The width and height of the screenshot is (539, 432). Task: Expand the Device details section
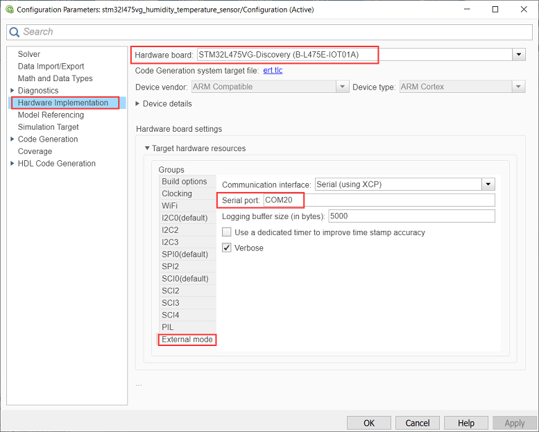click(x=138, y=104)
